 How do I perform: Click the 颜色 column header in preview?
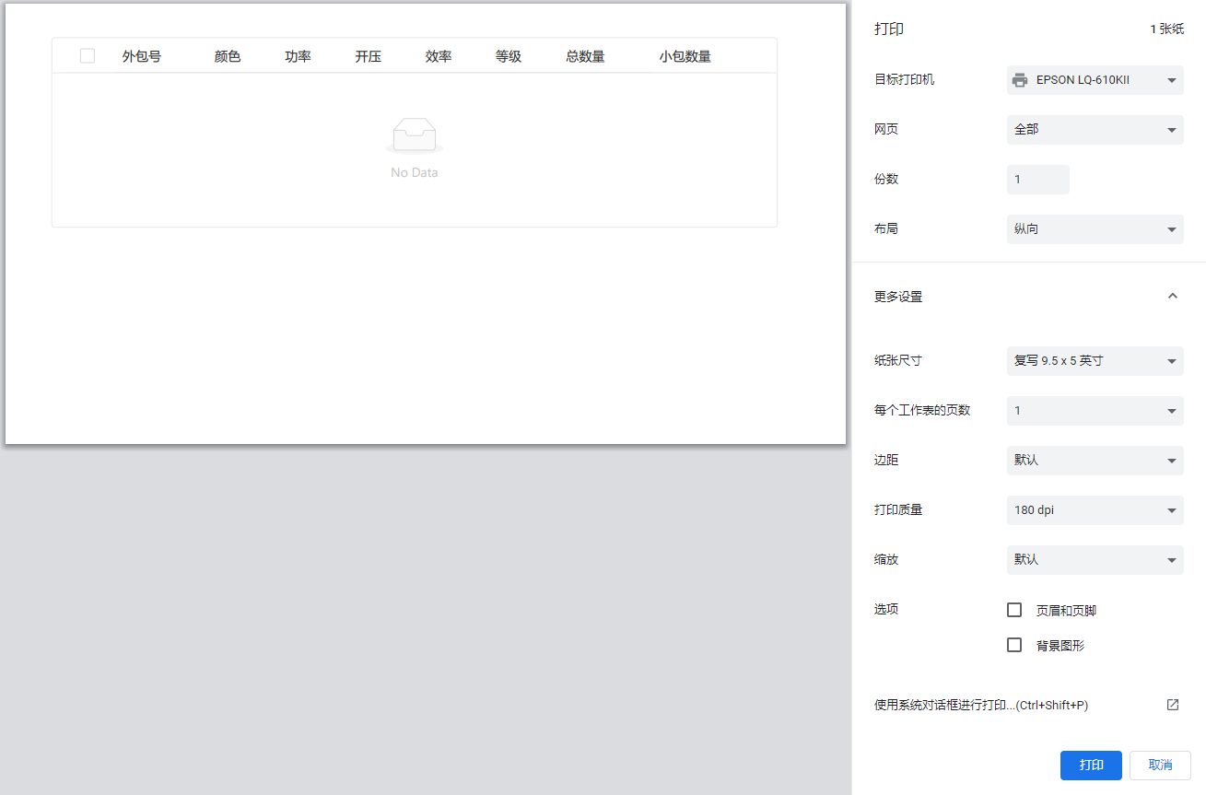pyautogui.click(x=227, y=55)
